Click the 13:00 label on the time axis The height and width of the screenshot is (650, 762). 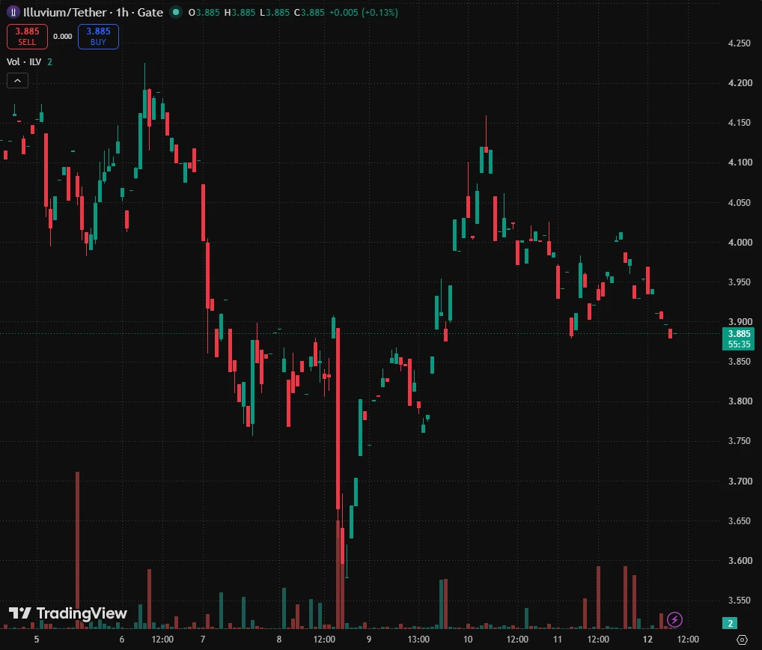(x=418, y=640)
